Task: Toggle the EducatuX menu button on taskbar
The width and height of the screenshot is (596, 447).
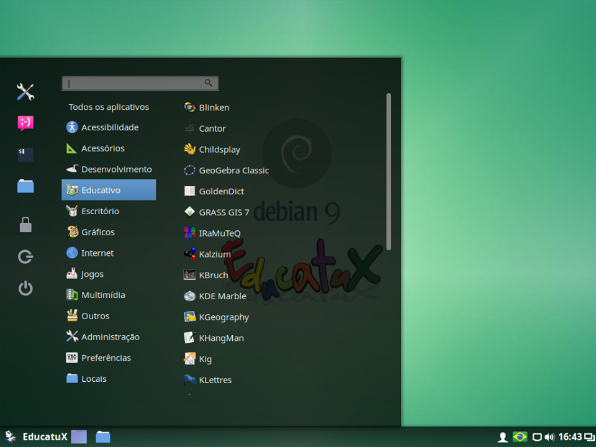Action: (x=35, y=436)
